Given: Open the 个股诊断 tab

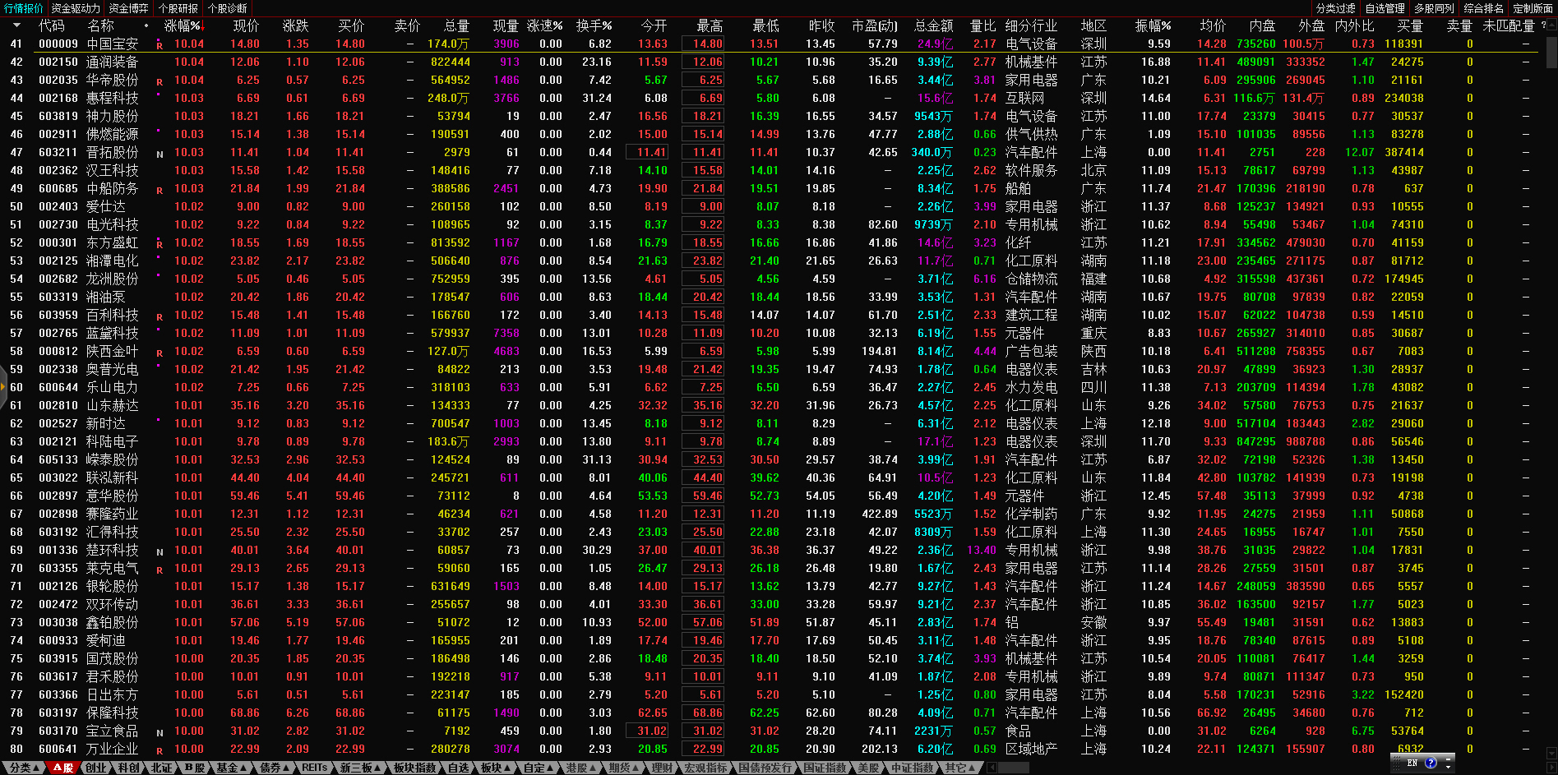Looking at the screenshot, I should pyautogui.click(x=227, y=8).
